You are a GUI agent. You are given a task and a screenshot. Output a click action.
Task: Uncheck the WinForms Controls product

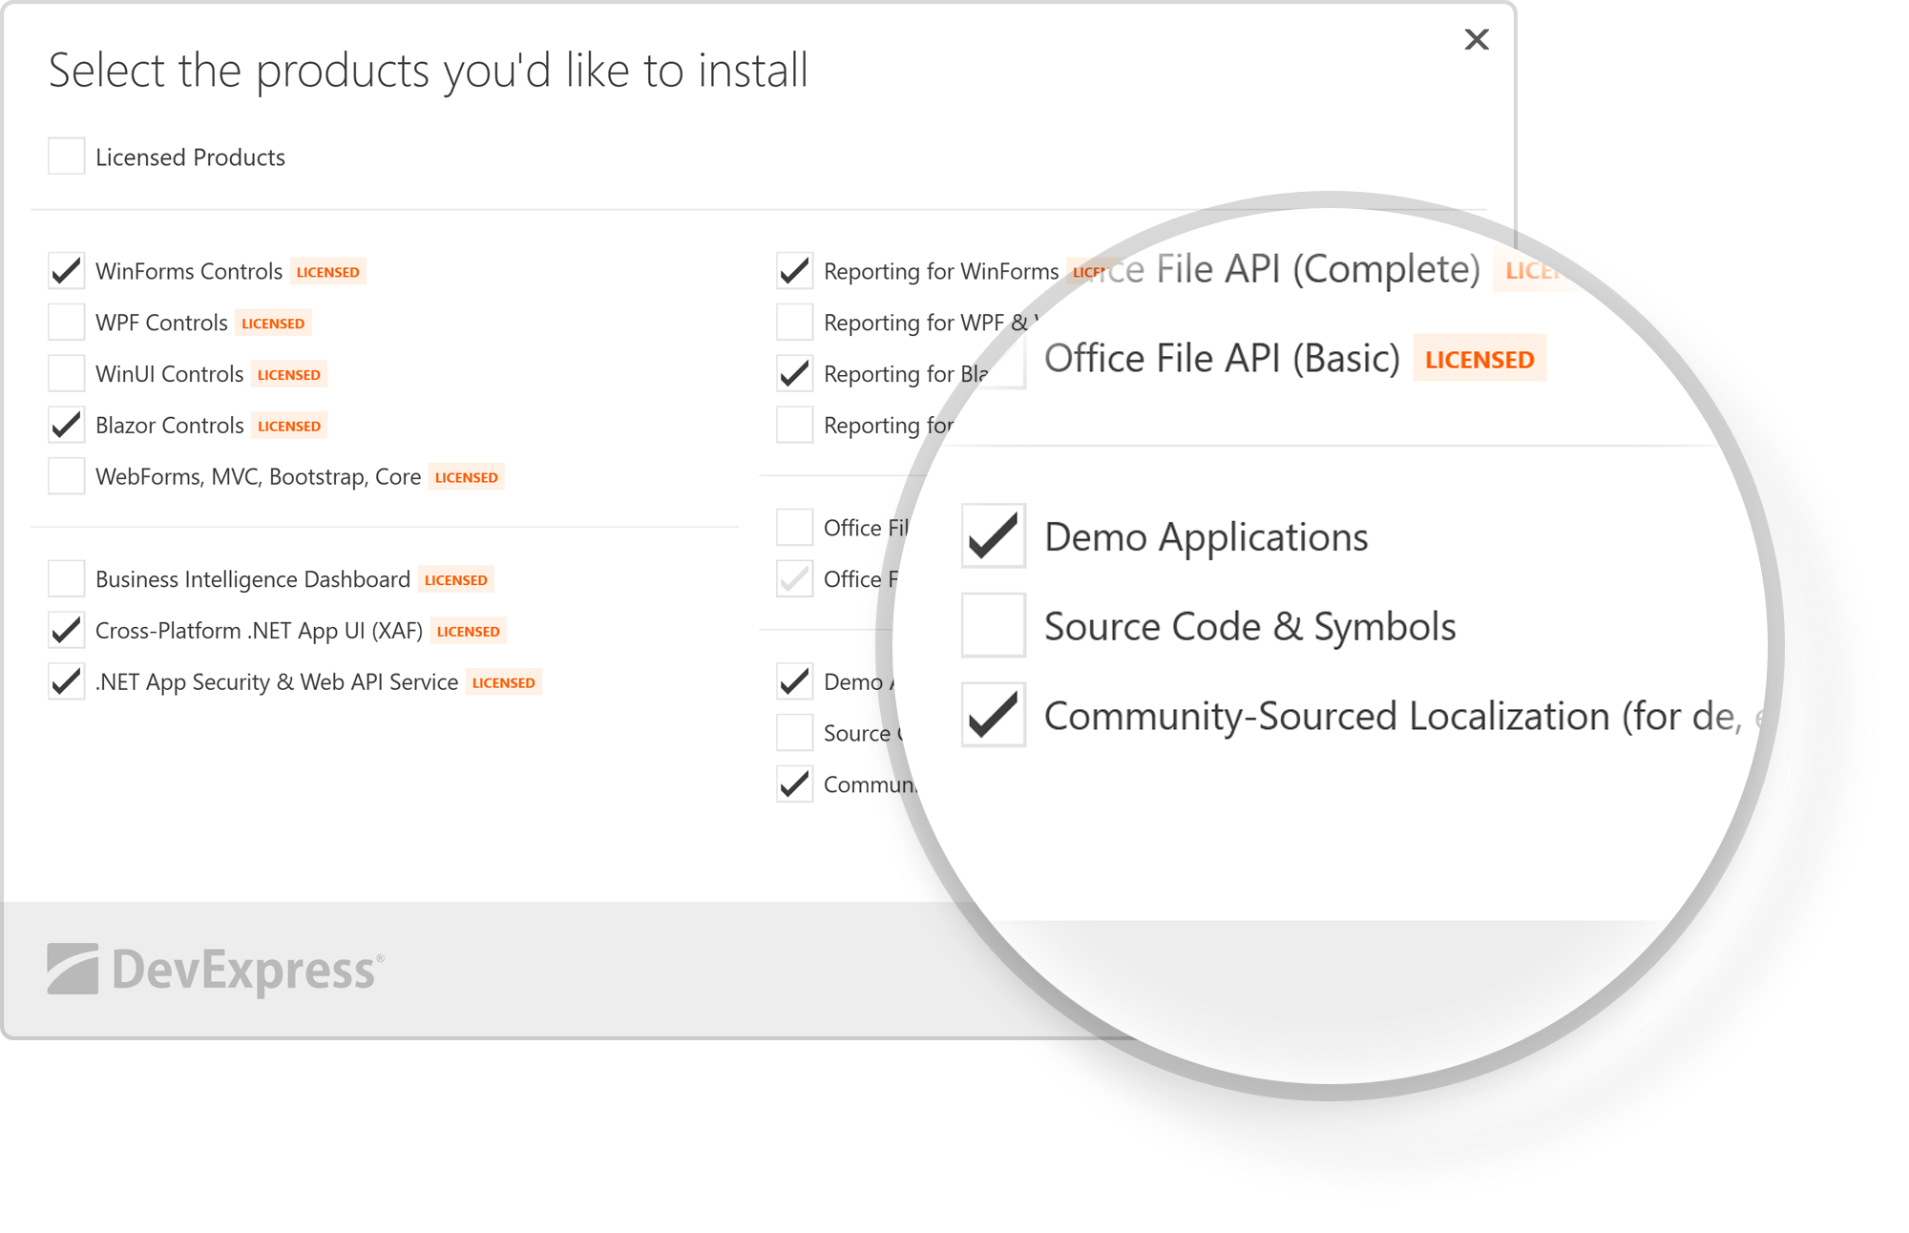pyautogui.click(x=65, y=270)
